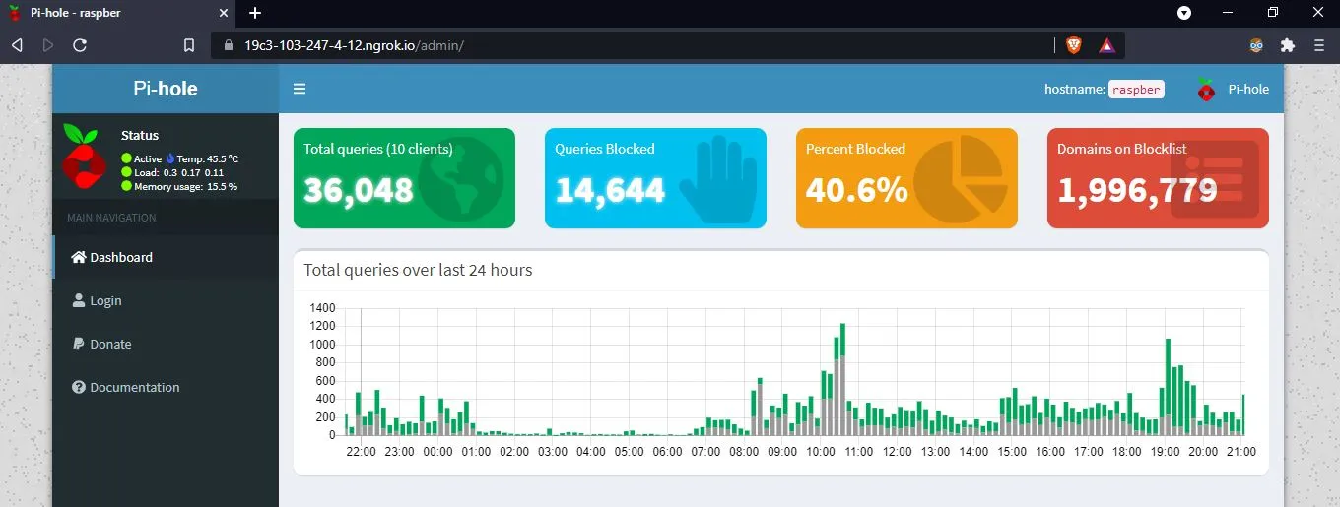
Task: Open the Documentation link in sidebar
Action: pyautogui.click(x=134, y=387)
